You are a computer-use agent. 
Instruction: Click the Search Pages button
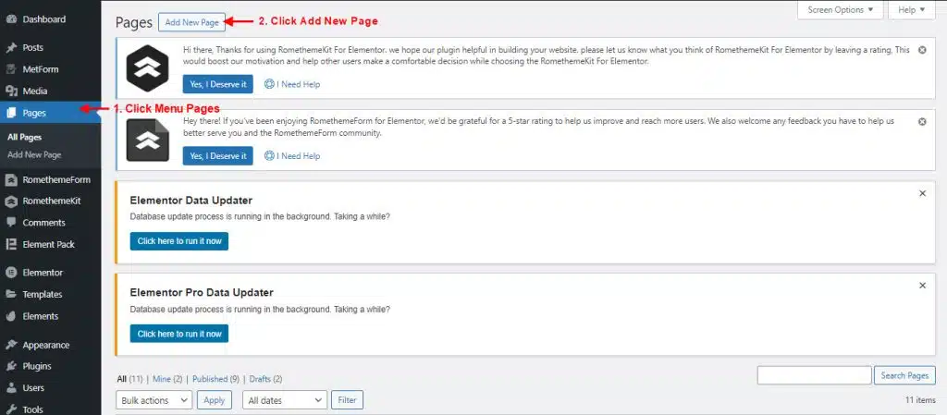pyautogui.click(x=904, y=375)
